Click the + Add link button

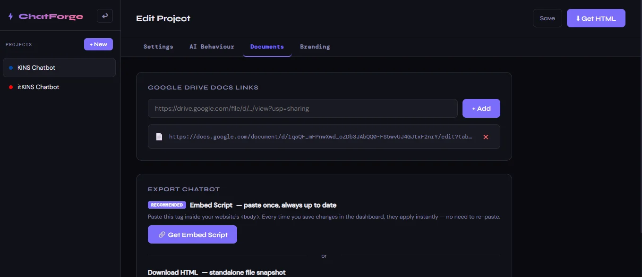point(481,108)
